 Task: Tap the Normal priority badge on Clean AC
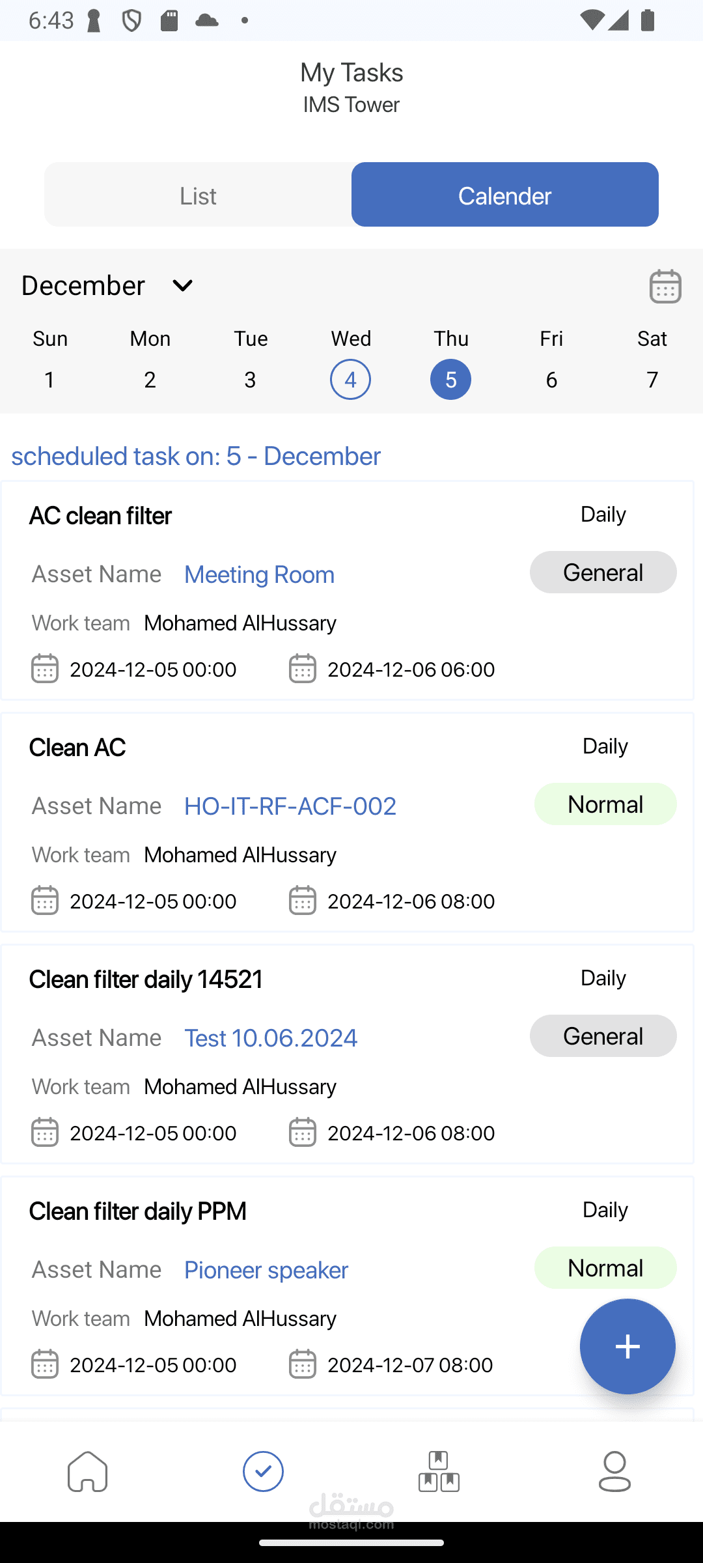[605, 804]
